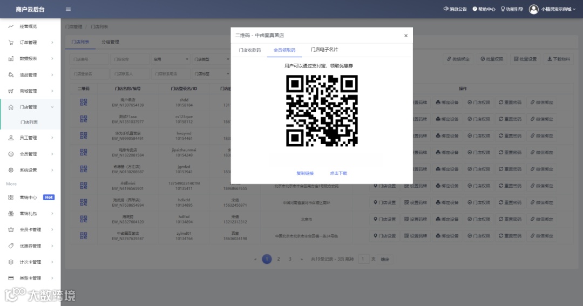The width and height of the screenshot is (583, 306).
Task: Open 消息公告 in the top bar
Action: [455, 9]
